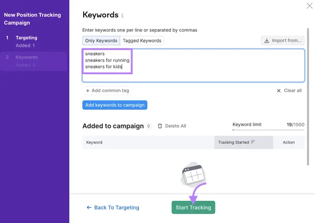The height and width of the screenshot is (223, 315).
Task: Click Add common tag
Action: 107,90
